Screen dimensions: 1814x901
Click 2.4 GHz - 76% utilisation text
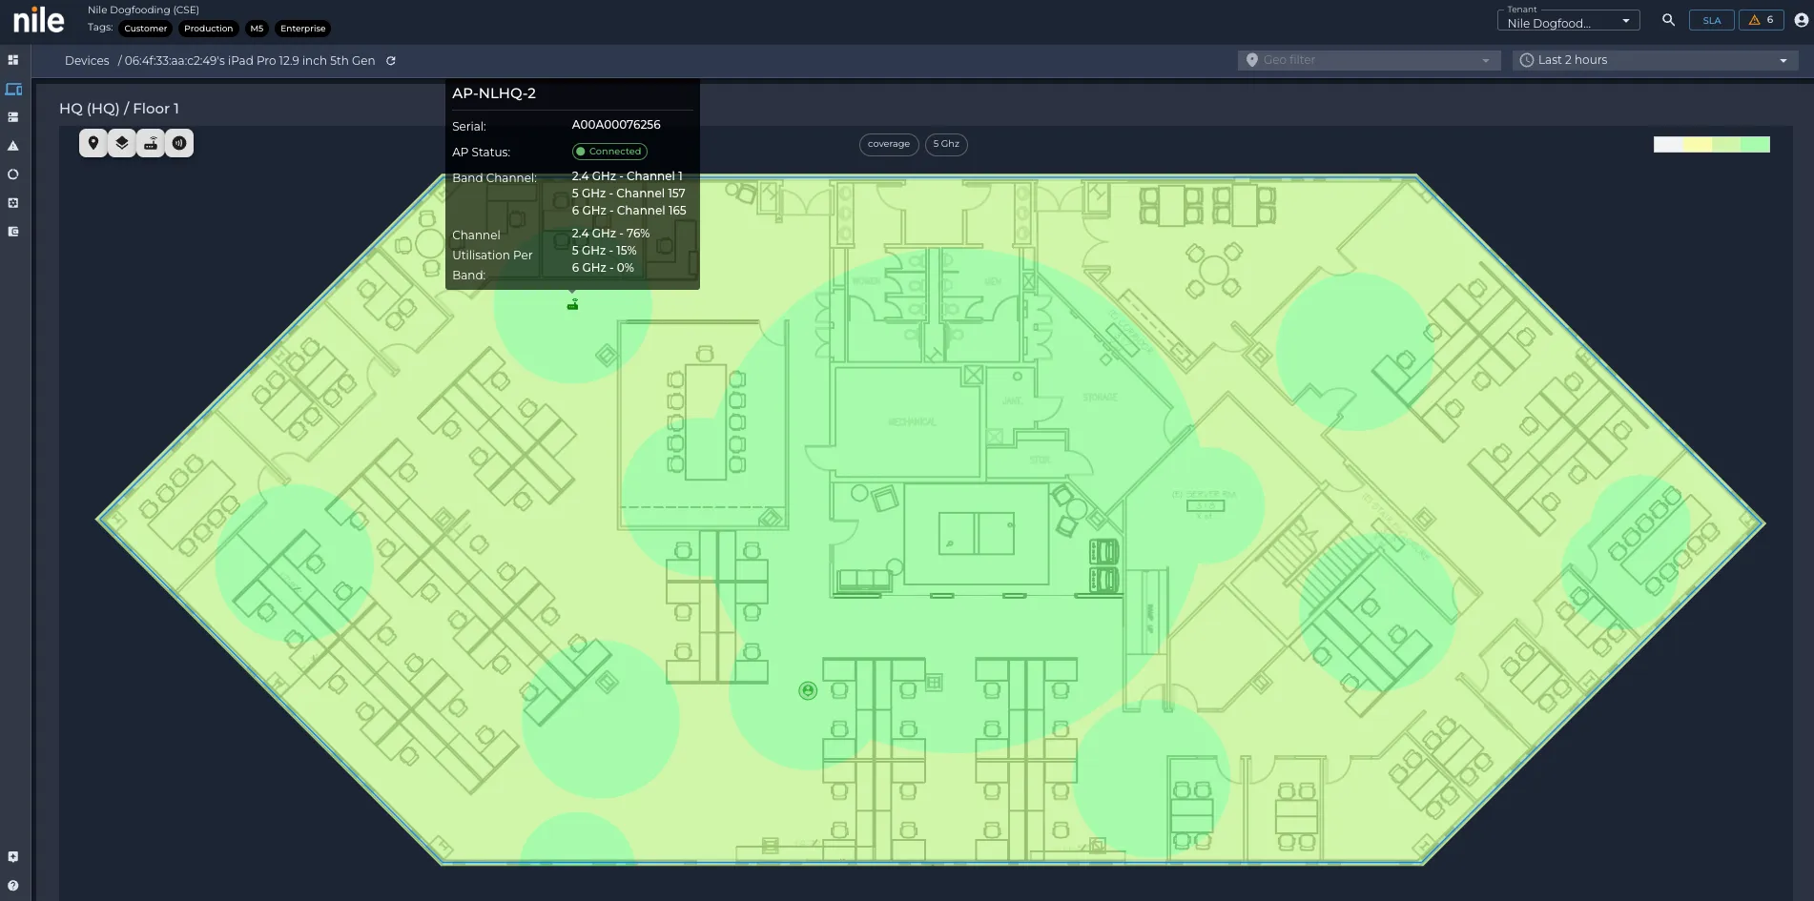(x=610, y=234)
